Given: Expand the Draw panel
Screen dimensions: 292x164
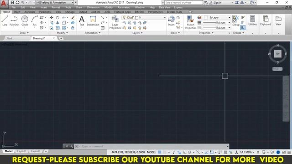Looking at the screenshot, I should tap(24, 33).
